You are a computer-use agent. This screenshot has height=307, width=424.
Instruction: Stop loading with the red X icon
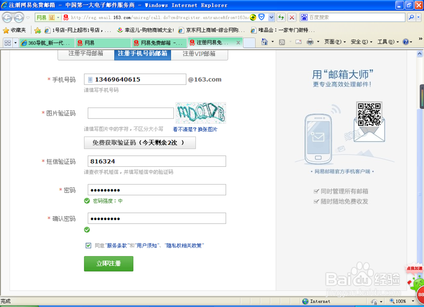tap(292, 17)
